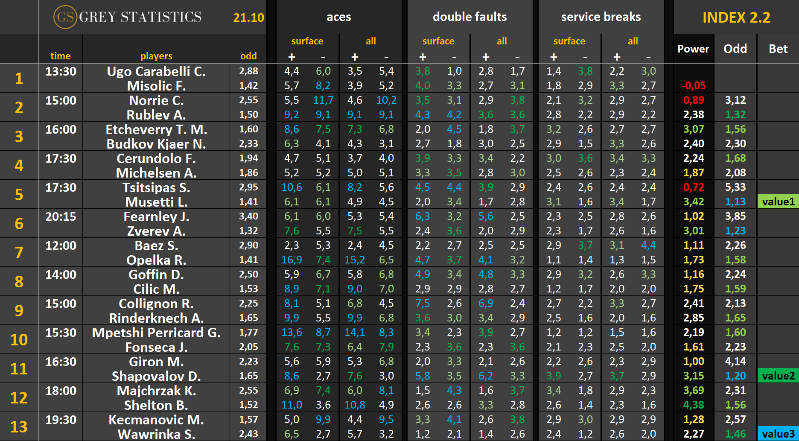Click the time column header

[x=61, y=56]
